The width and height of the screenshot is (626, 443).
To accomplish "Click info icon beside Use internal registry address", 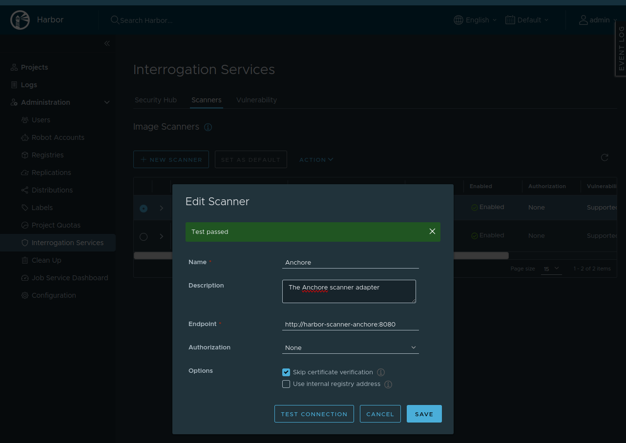I will 388,384.
